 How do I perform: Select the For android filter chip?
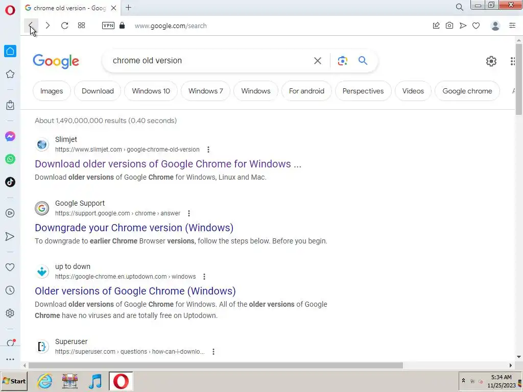click(306, 91)
